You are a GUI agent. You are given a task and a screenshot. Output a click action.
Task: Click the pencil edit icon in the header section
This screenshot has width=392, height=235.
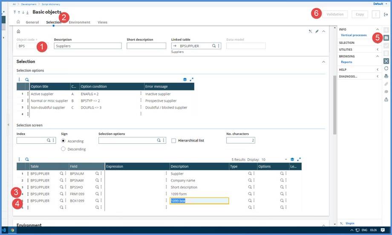pyautogui.click(x=317, y=31)
